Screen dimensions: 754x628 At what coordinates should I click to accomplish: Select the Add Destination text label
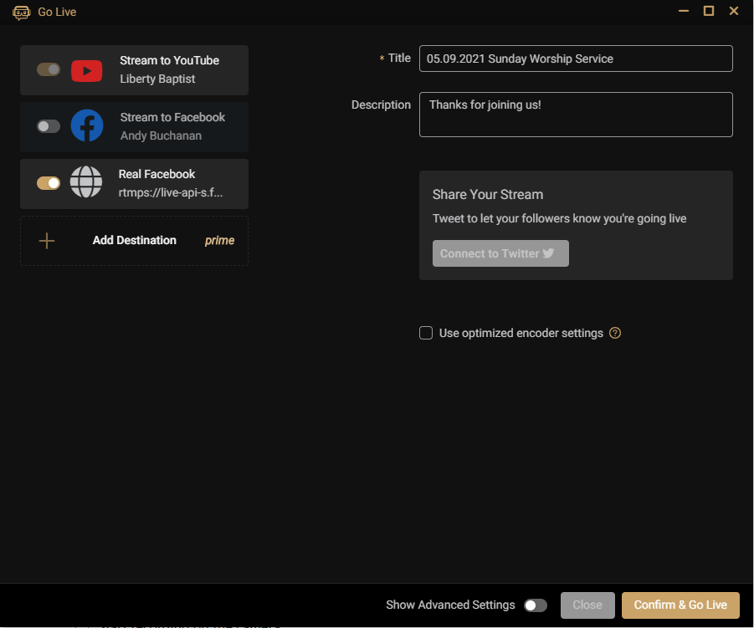[135, 241]
